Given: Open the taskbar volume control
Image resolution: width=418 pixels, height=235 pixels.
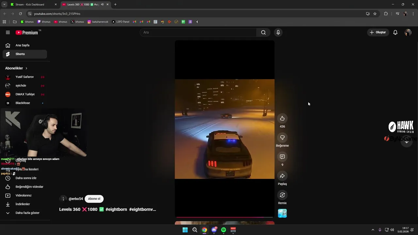Looking at the screenshot, I should [x=392, y=230].
